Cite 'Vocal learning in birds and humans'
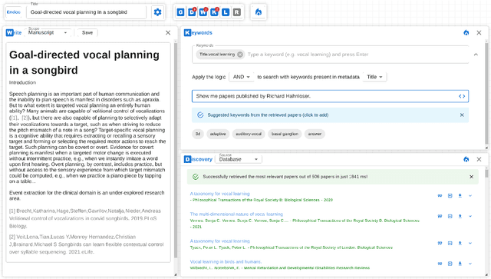Image resolution: width=491 pixels, height=279 pixels. click(x=440, y=264)
